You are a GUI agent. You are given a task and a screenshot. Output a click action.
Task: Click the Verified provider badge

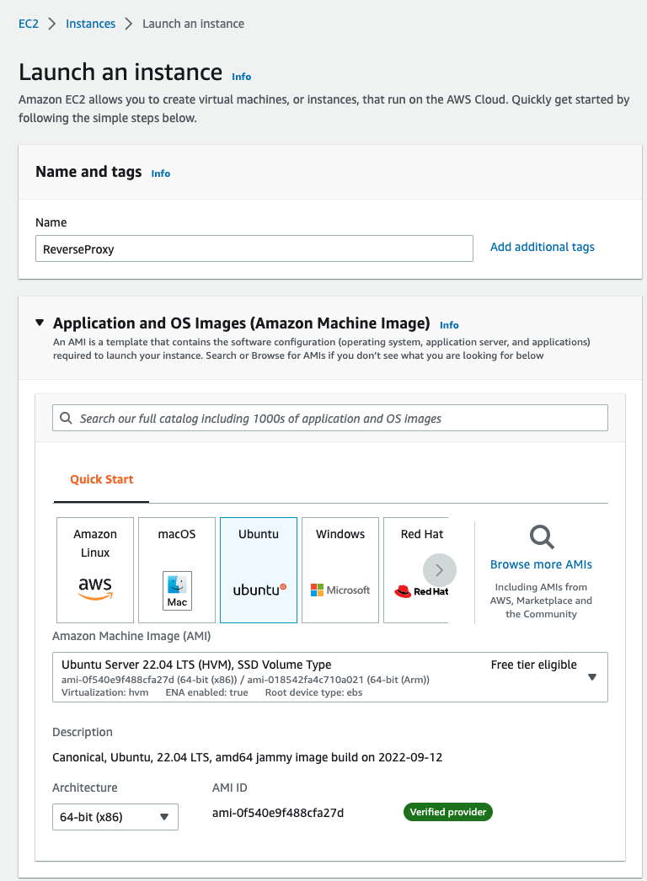448,812
